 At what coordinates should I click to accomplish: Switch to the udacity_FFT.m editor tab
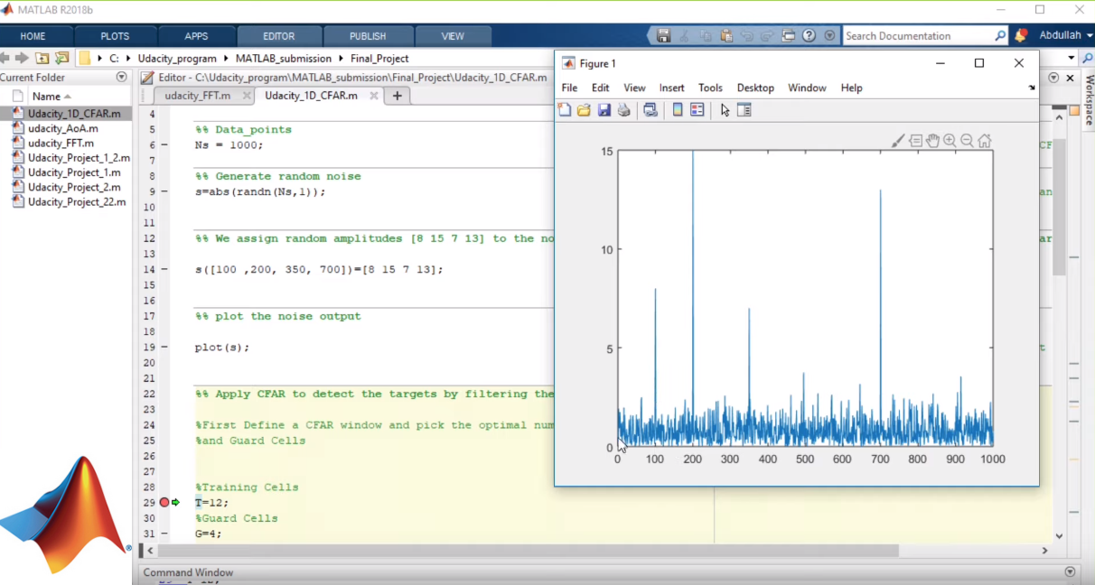[198, 96]
